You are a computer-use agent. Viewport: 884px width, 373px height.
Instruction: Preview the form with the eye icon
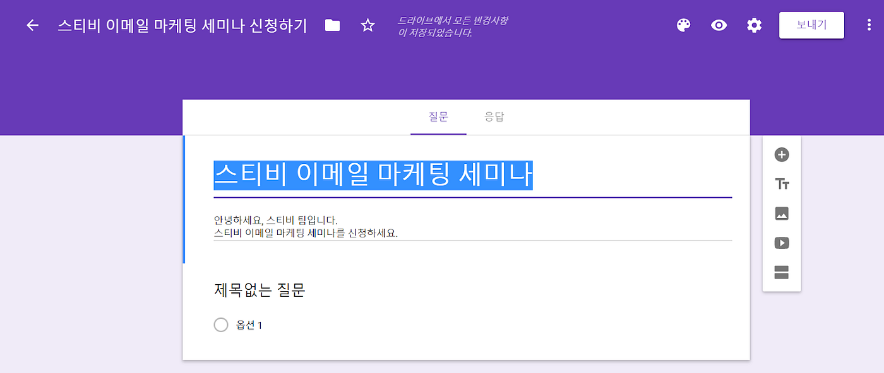pyautogui.click(x=719, y=25)
